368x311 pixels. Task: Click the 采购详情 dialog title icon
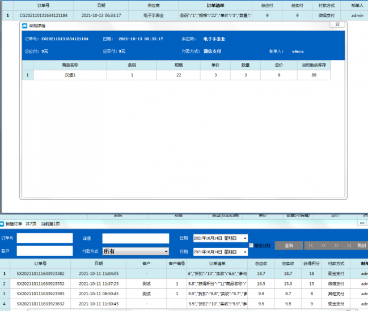(25, 26)
